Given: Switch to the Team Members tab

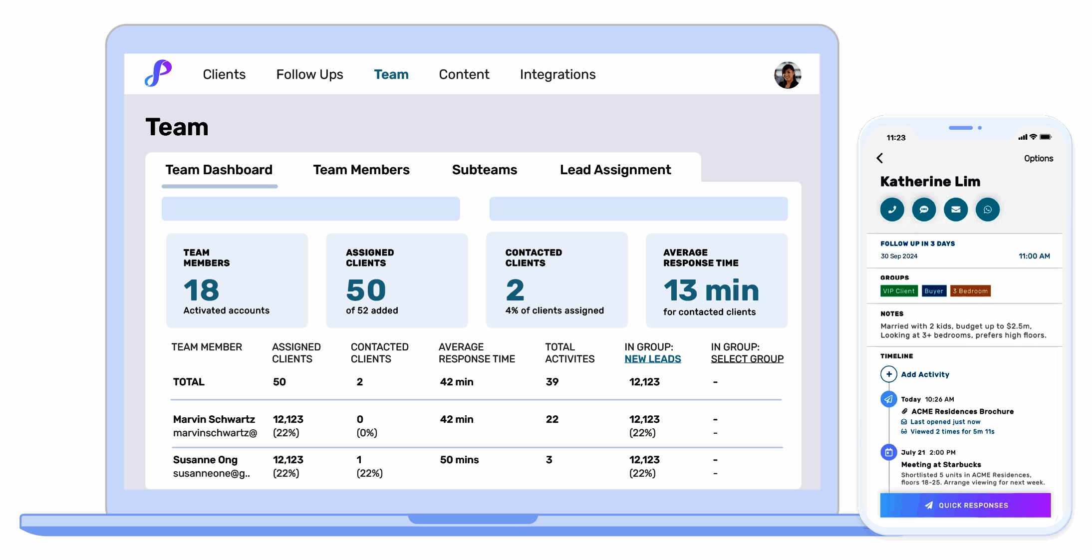Looking at the screenshot, I should (361, 170).
